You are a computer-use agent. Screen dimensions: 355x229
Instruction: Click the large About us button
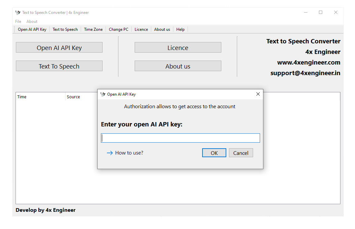tap(178, 66)
